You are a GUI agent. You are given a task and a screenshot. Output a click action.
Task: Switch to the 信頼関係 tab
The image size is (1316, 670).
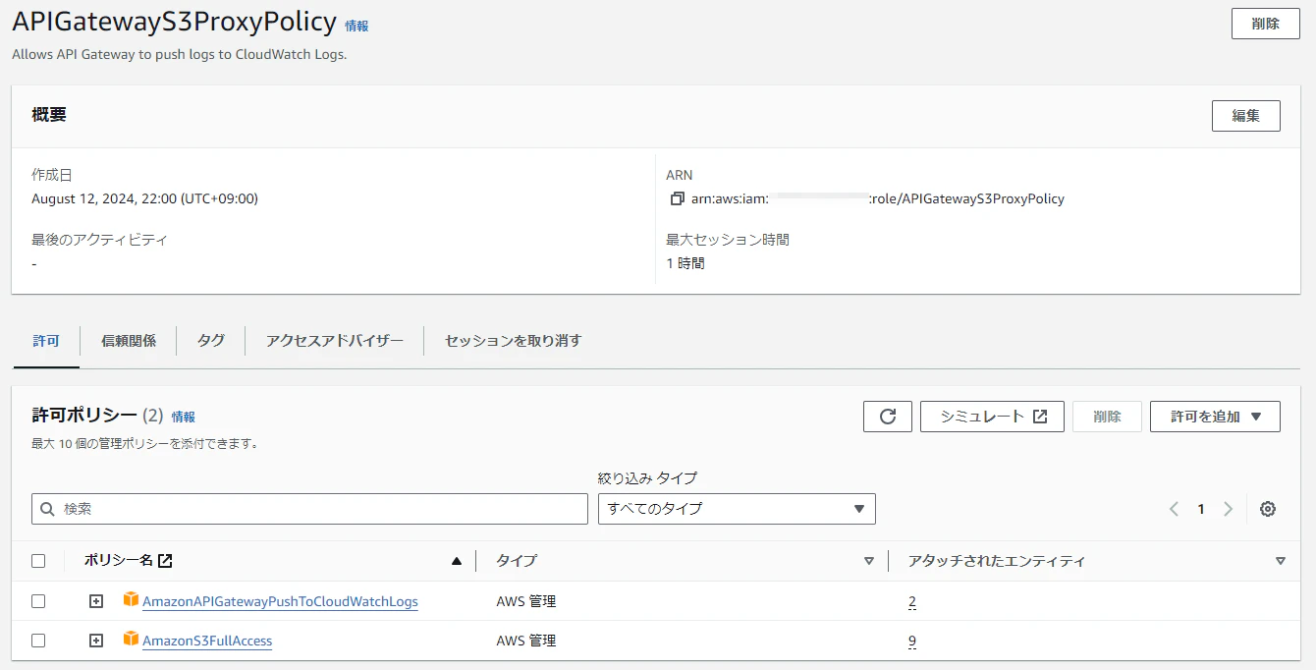[129, 341]
